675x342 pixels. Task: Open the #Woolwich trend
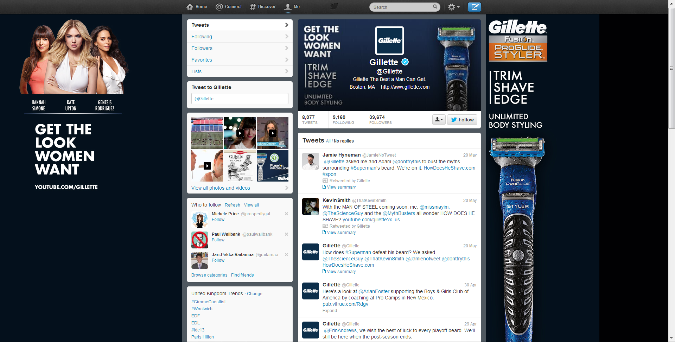tap(202, 309)
